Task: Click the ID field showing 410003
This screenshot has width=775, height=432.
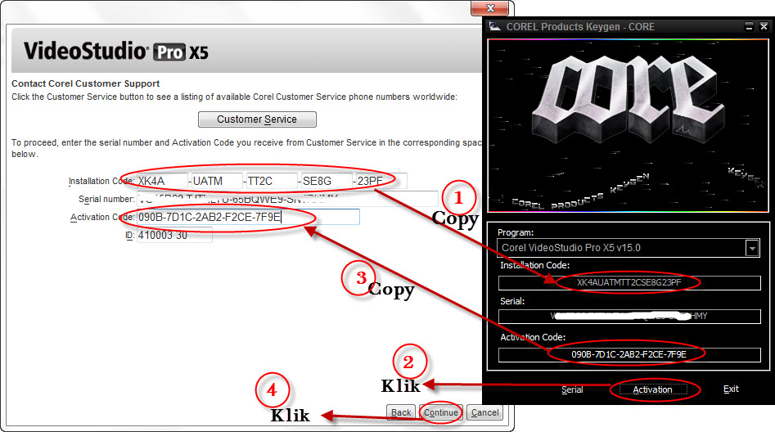Action: (174, 236)
